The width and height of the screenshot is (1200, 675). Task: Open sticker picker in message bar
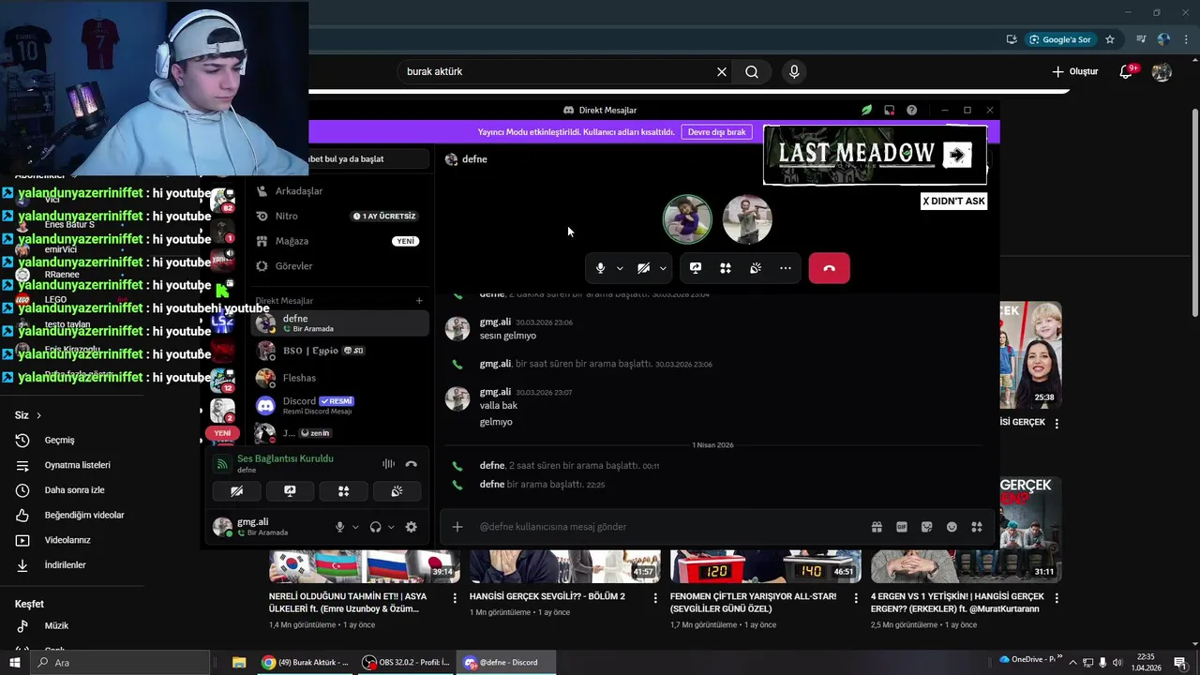(x=926, y=527)
